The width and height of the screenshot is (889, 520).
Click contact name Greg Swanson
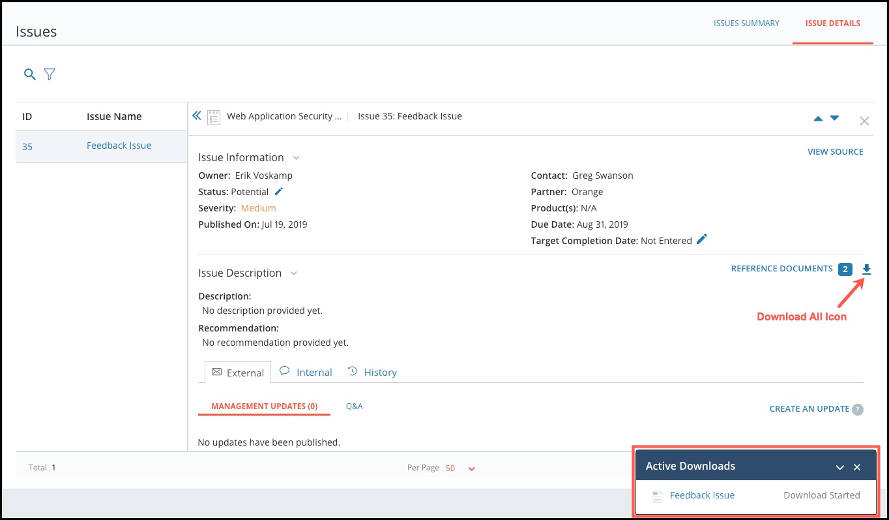click(x=602, y=176)
